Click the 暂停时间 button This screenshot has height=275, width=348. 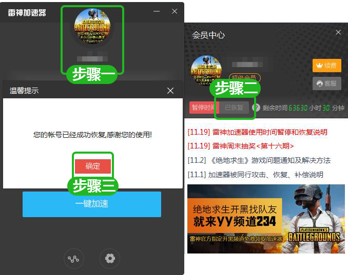204,108
